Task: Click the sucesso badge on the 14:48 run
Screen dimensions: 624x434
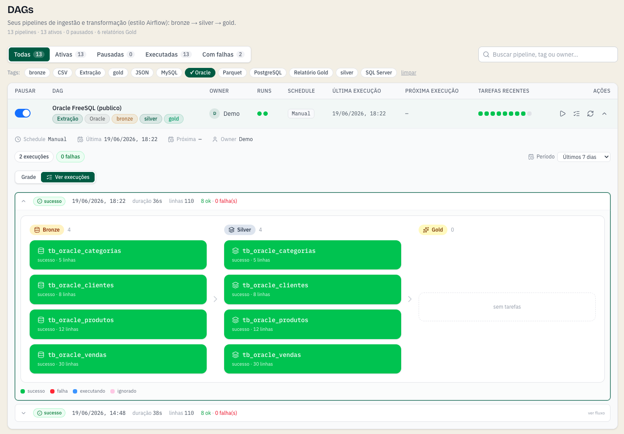Action: click(x=49, y=413)
